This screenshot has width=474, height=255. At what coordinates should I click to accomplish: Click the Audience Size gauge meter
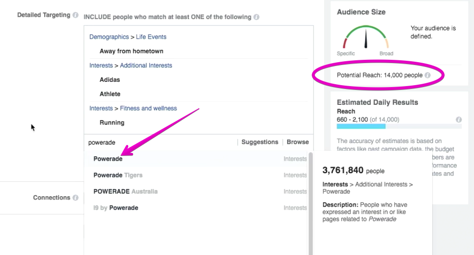pos(365,37)
